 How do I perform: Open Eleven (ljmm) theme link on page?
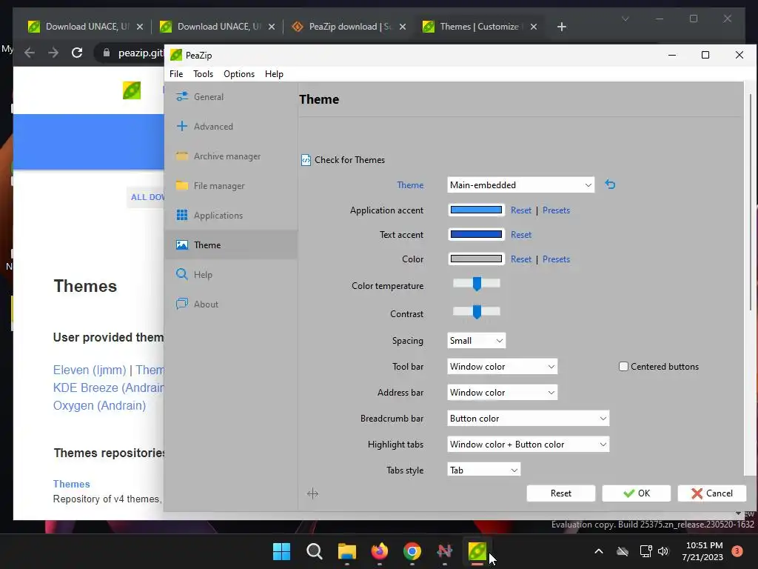pyautogui.click(x=90, y=370)
